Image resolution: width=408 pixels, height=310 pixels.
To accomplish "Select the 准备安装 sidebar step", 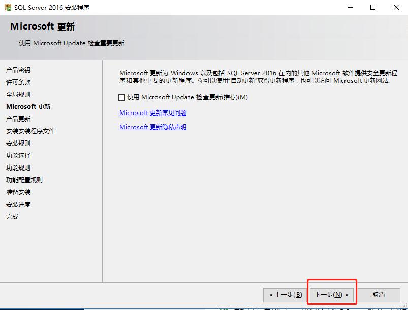I will [x=18, y=192].
